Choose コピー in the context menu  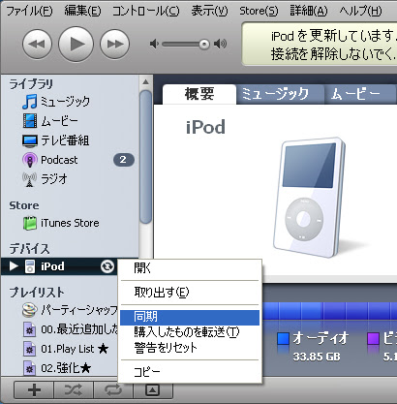point(190,372)
